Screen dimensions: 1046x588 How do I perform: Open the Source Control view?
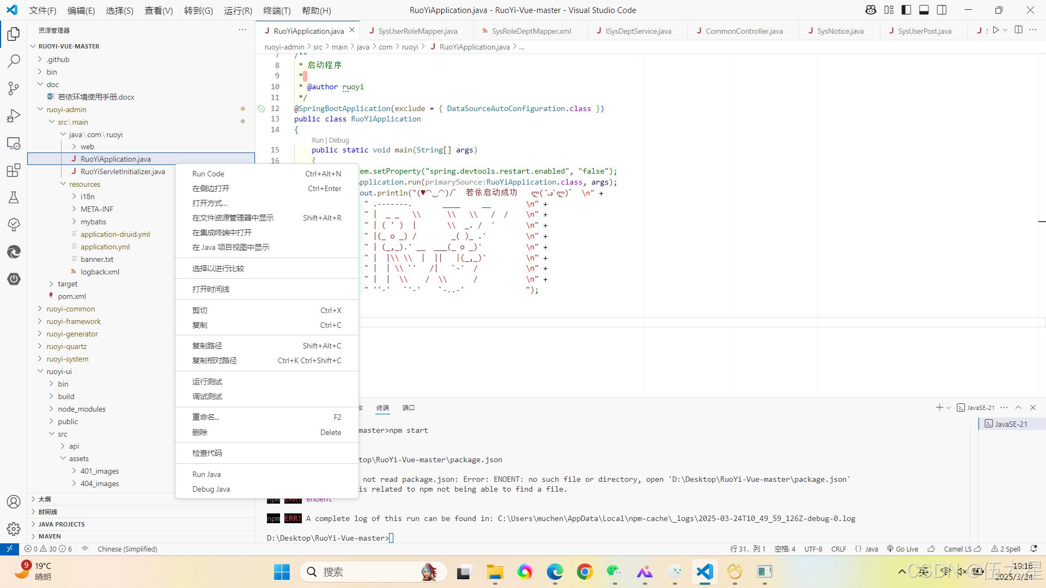click(x=14, y=88)
